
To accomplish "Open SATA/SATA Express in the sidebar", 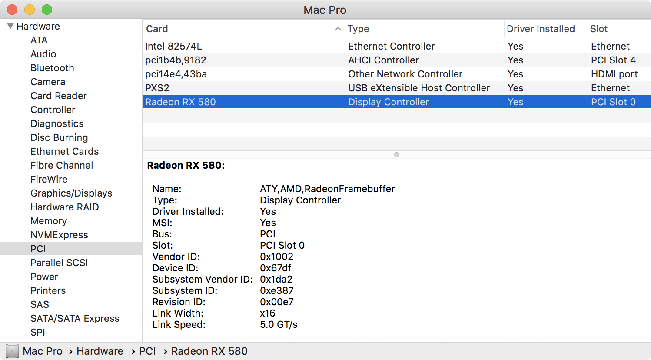I will coord(75,318).
